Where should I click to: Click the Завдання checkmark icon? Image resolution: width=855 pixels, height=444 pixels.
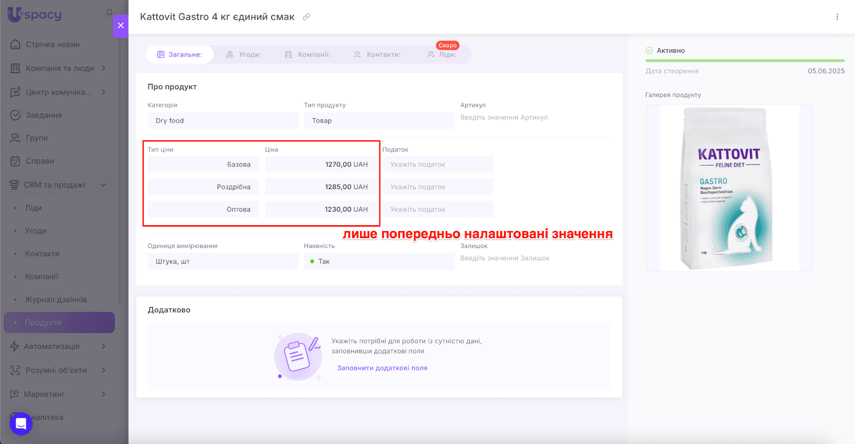[15, 115]
